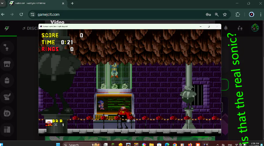
Task: Open the password key icon in address bar
Action: (x=208, y=15)
